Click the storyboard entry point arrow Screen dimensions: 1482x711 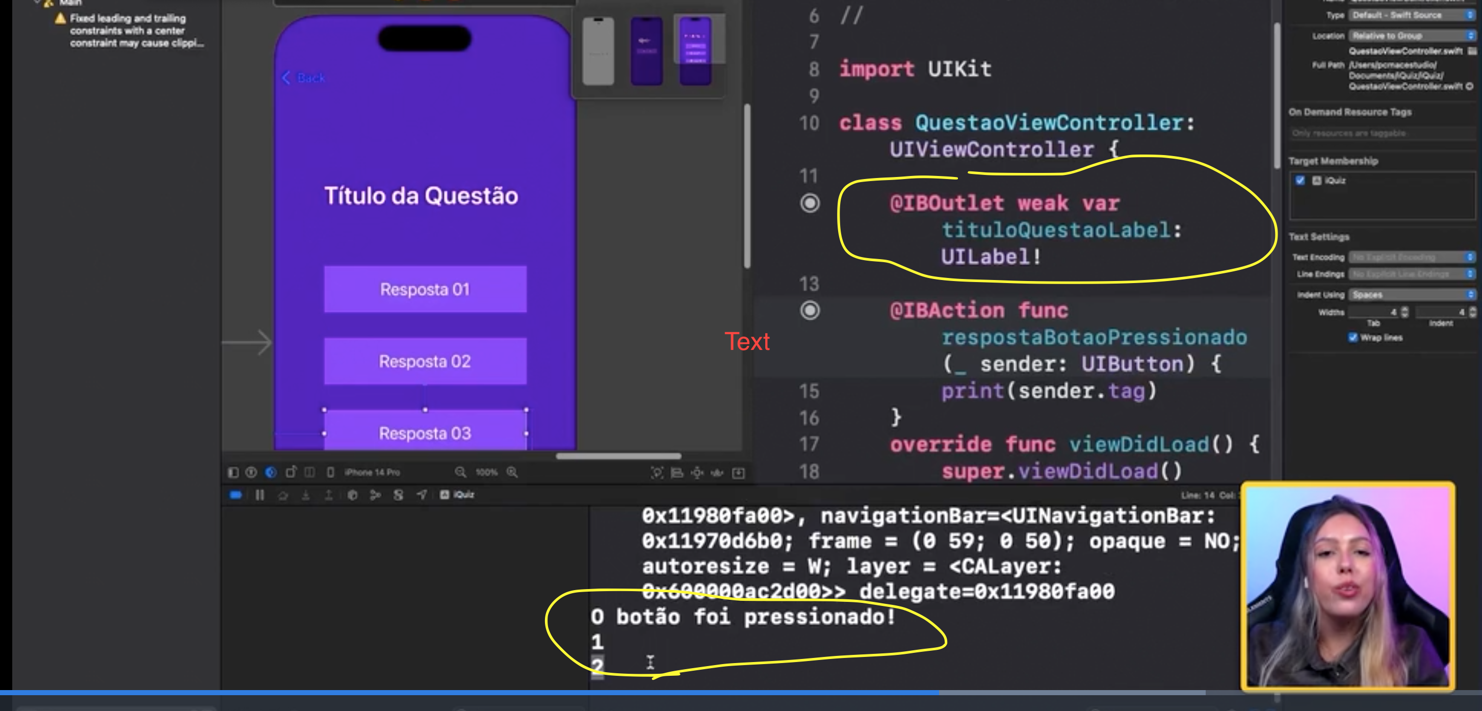(x=247, y=343)
